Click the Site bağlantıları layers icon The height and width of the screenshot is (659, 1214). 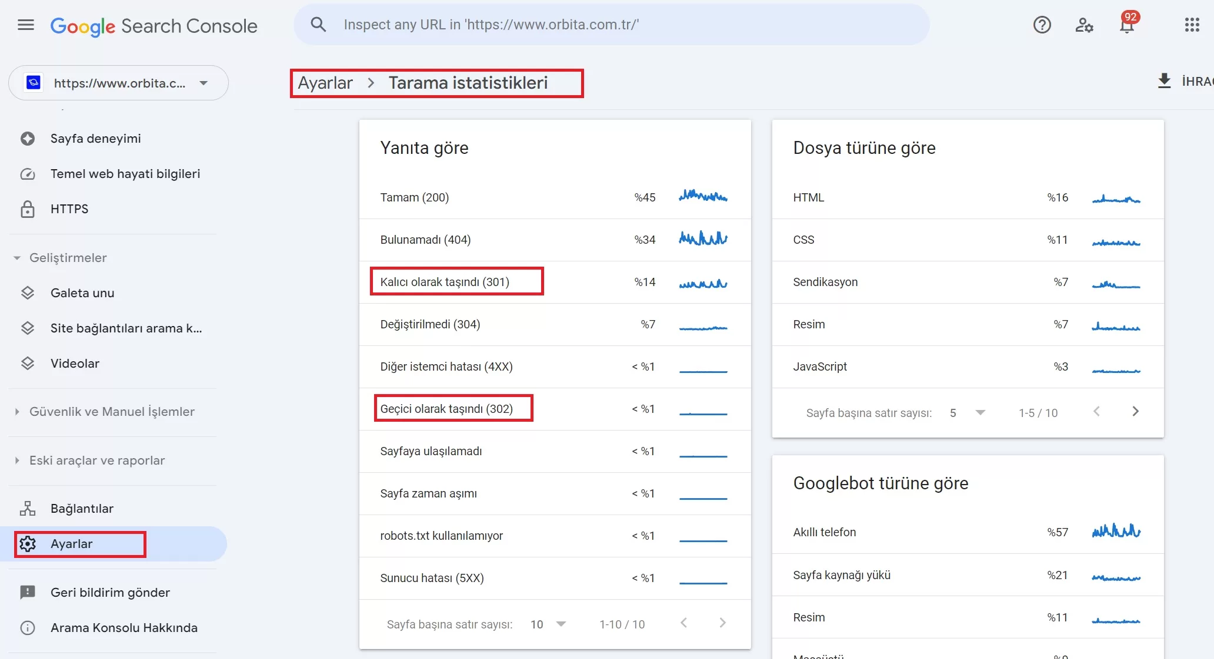(x=28, y=328)
